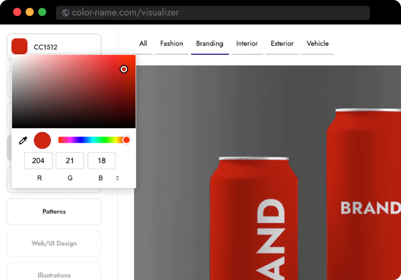
Task: Select the eyedropper tool in color picker
Action: (x=24, y=140)
